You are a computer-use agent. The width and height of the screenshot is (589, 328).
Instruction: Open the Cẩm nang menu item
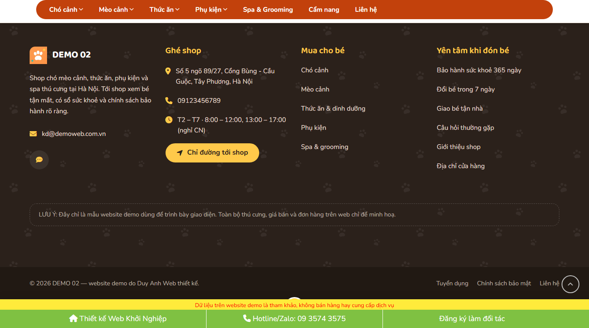pyautogui.click(x=324, y=10)
